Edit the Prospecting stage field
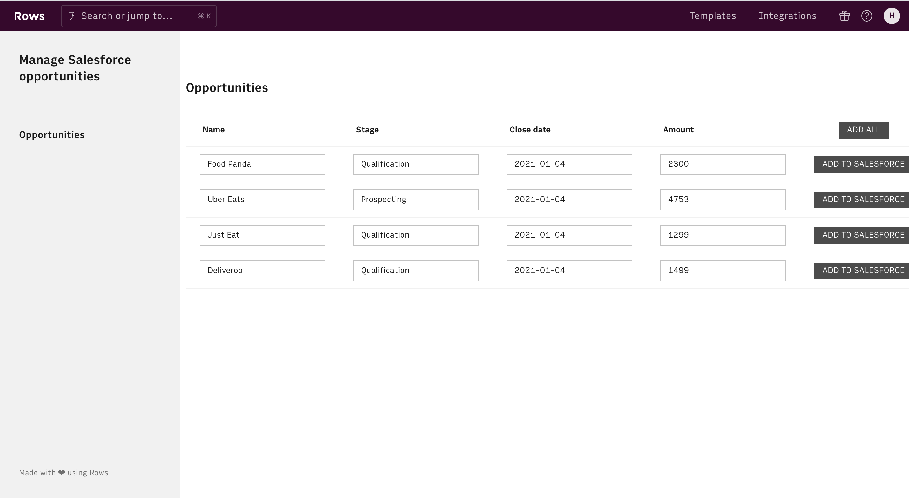Screen dimensions: 909x498 coord(416,200)
